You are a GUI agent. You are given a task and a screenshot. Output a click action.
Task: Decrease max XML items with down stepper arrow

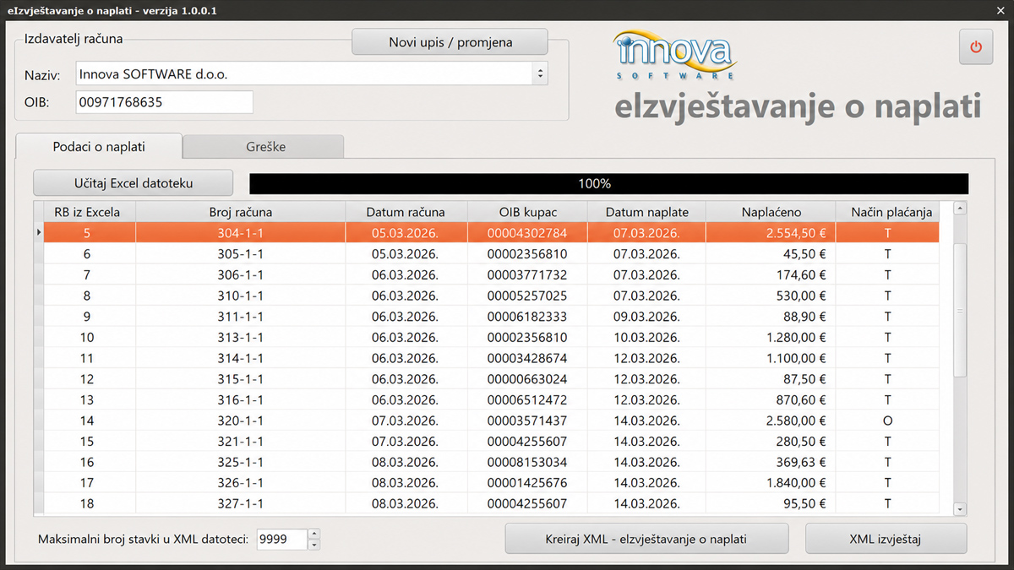[x=313, y=544]
